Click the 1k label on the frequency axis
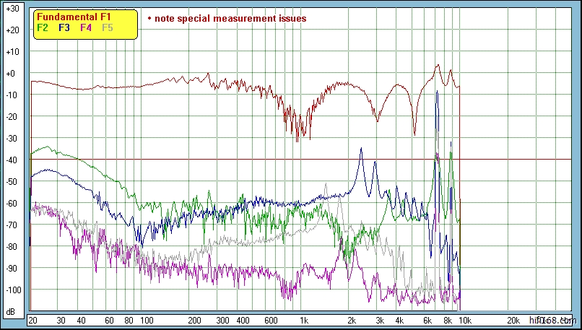Screen dimensions: 582x330 pyautogui.click(x=304, y=320)
